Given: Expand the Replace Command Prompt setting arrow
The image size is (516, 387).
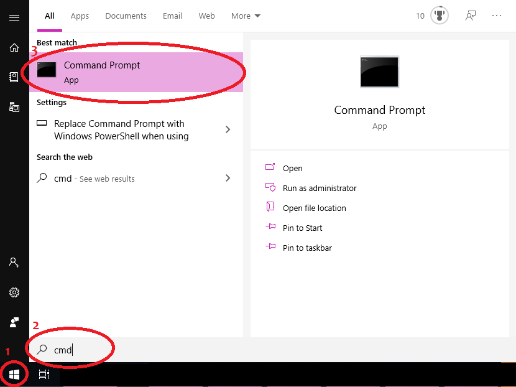Looking at the screenshot, I should [x=228, y=129].
